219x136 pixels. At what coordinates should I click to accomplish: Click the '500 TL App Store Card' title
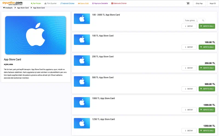103,77
